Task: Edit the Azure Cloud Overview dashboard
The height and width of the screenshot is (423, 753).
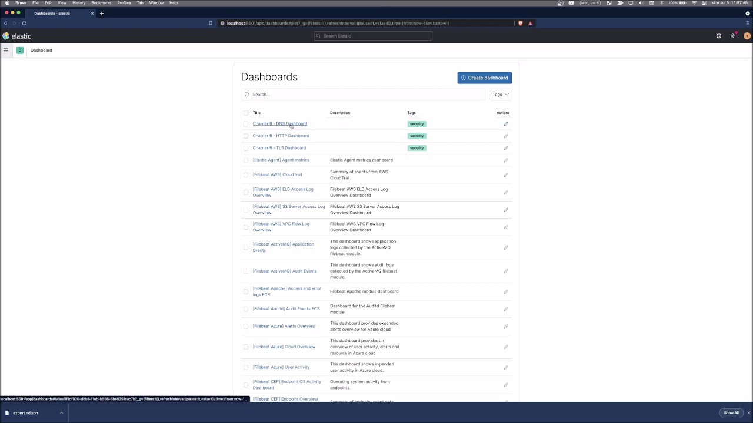Action: [x=506, y=347]
